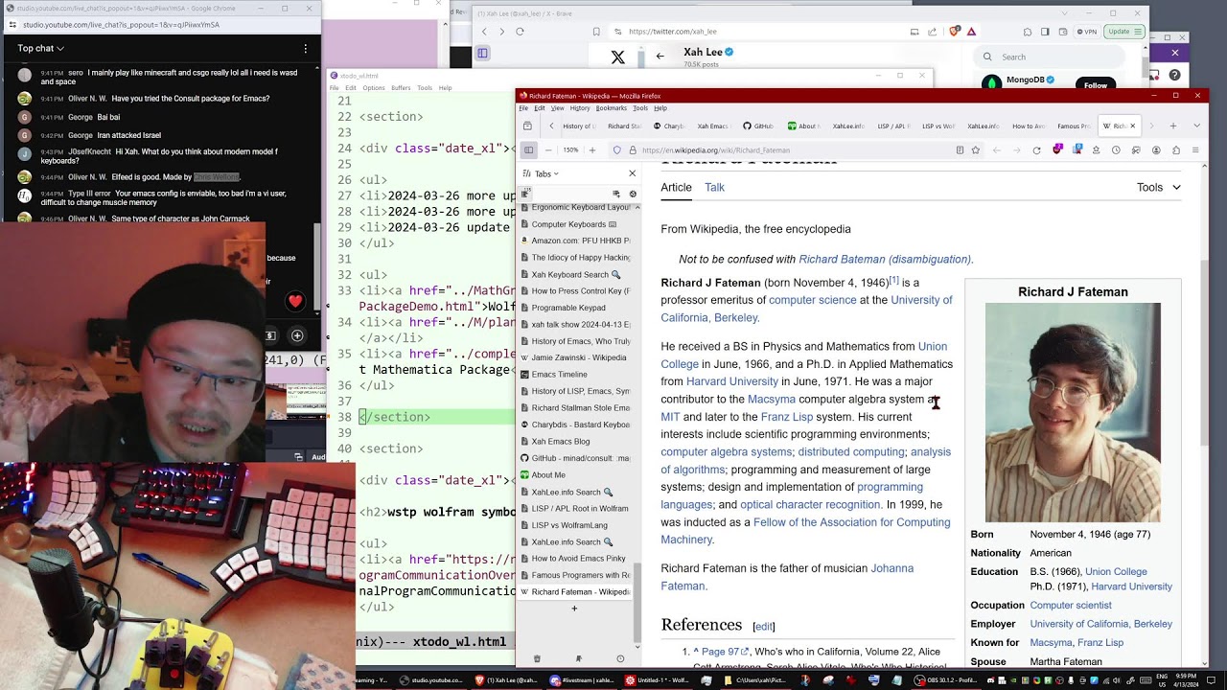Image resolution: width=1227 pixels, height=690 pixels.
Task: Follow the Harvard University link in article
Action: coord(731,381)
